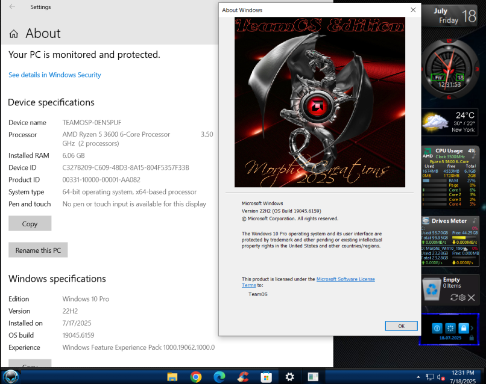Click the recycle bin gadget icon
The width and height of the screenshot is (486, 384).
[432, 289]
